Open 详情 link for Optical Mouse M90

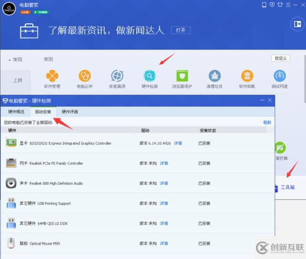click(164, 244)
